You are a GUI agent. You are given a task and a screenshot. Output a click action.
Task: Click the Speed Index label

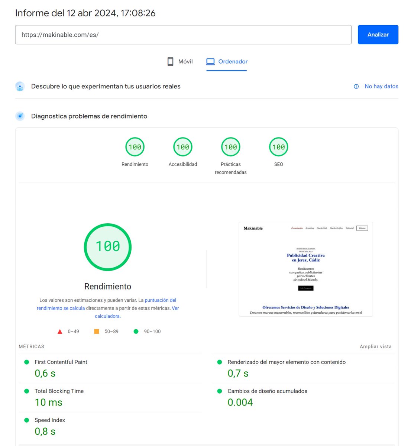click(50, 420)
